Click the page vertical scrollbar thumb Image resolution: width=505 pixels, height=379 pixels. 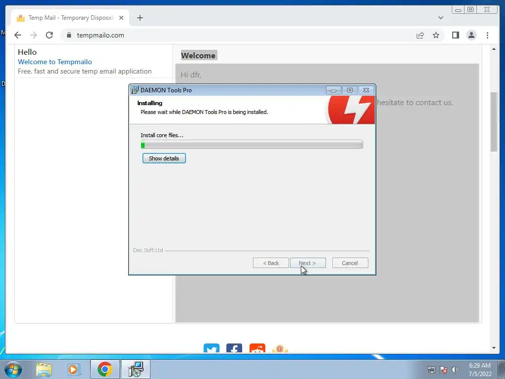tap(494, 122)
